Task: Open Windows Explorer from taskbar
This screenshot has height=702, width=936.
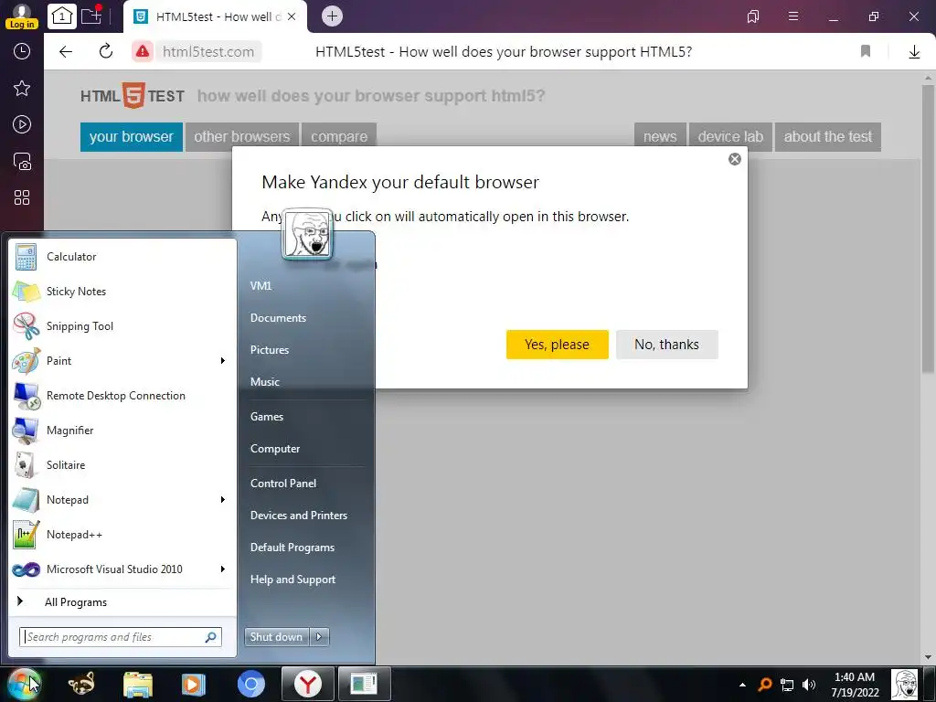Action: point(138,684)
